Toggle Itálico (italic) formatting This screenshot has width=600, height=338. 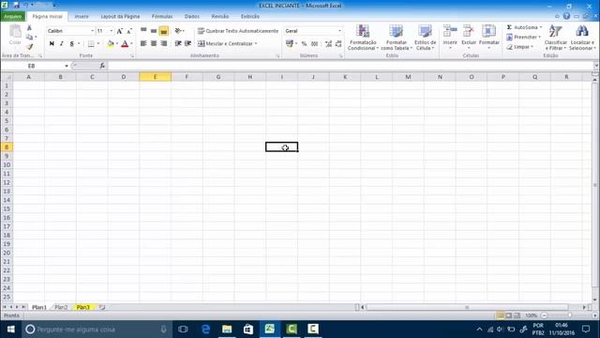pyautogui.click(x=62, y=44)
